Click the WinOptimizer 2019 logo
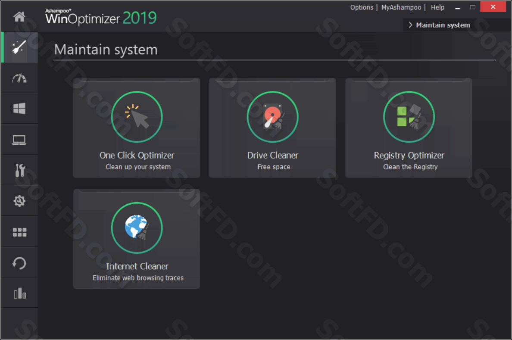 coord(101,17)
